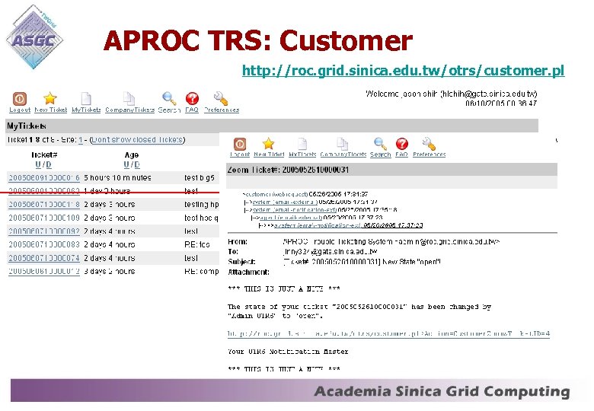Click the New Ticket star icon in the Zoom Ticket panel
Viewport: 594px width, 411px height.
268,144
